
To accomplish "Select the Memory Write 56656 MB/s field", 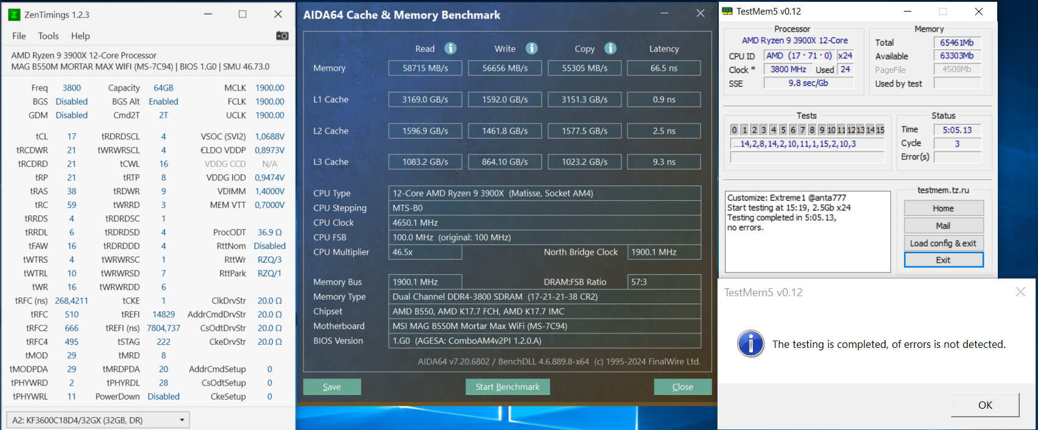I will tap(505, 68).
